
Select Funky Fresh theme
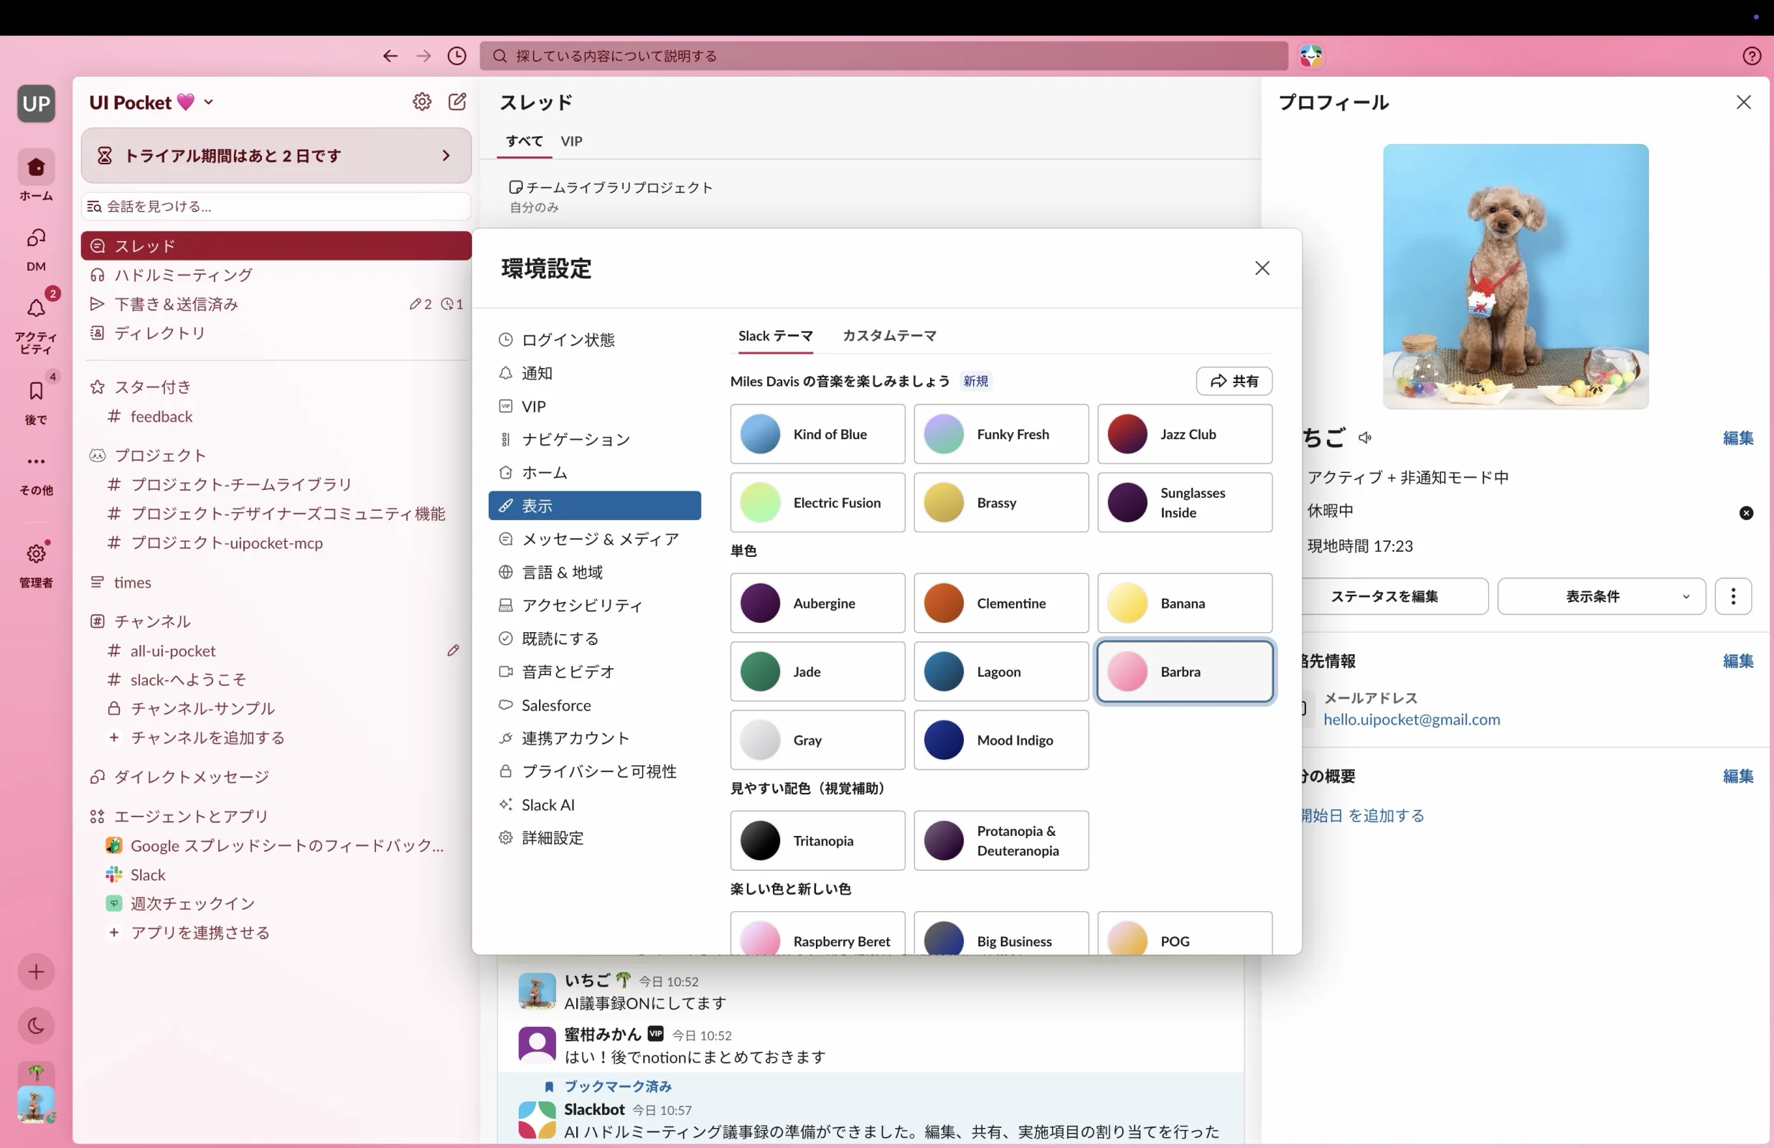click(x=1001, y=434)
